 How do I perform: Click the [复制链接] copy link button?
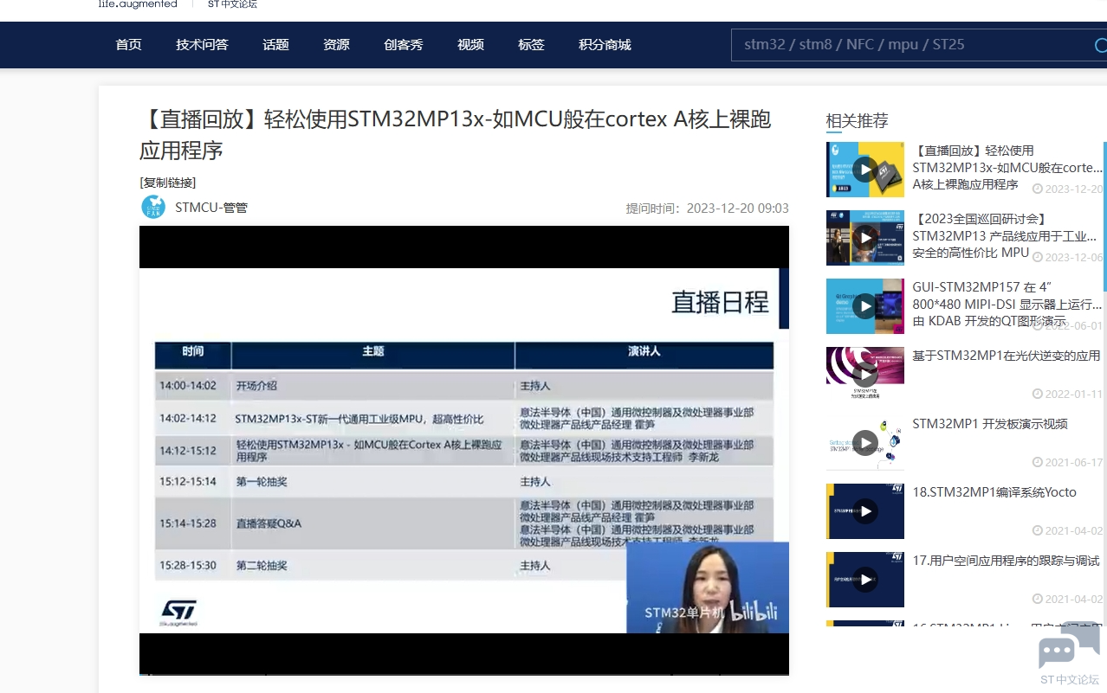point(168,183)
